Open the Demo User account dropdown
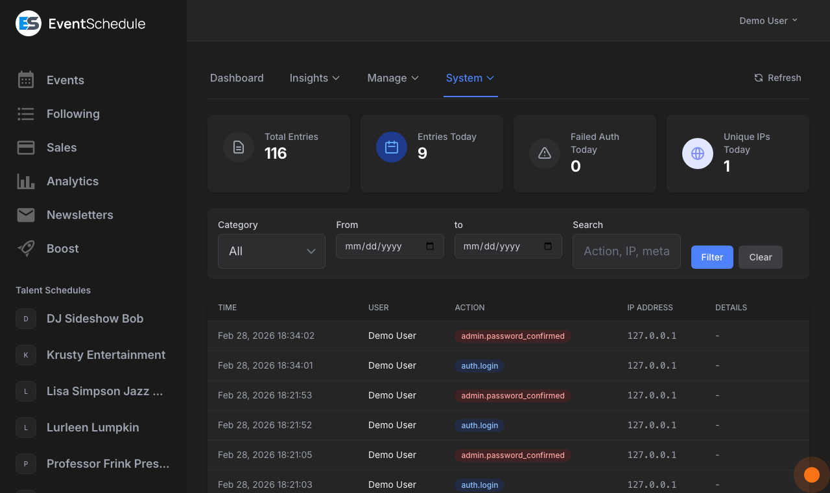This screenshot has width=830, height=493. 768,21
